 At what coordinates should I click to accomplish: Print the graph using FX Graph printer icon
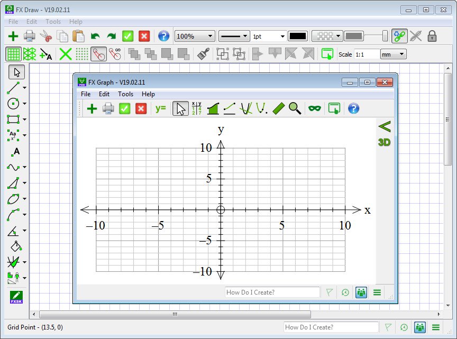pyautogui.click(x=108, y=108)
